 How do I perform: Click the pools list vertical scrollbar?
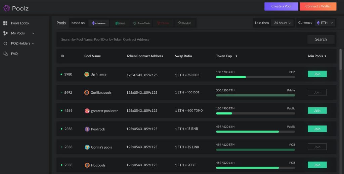pos(341,60)
